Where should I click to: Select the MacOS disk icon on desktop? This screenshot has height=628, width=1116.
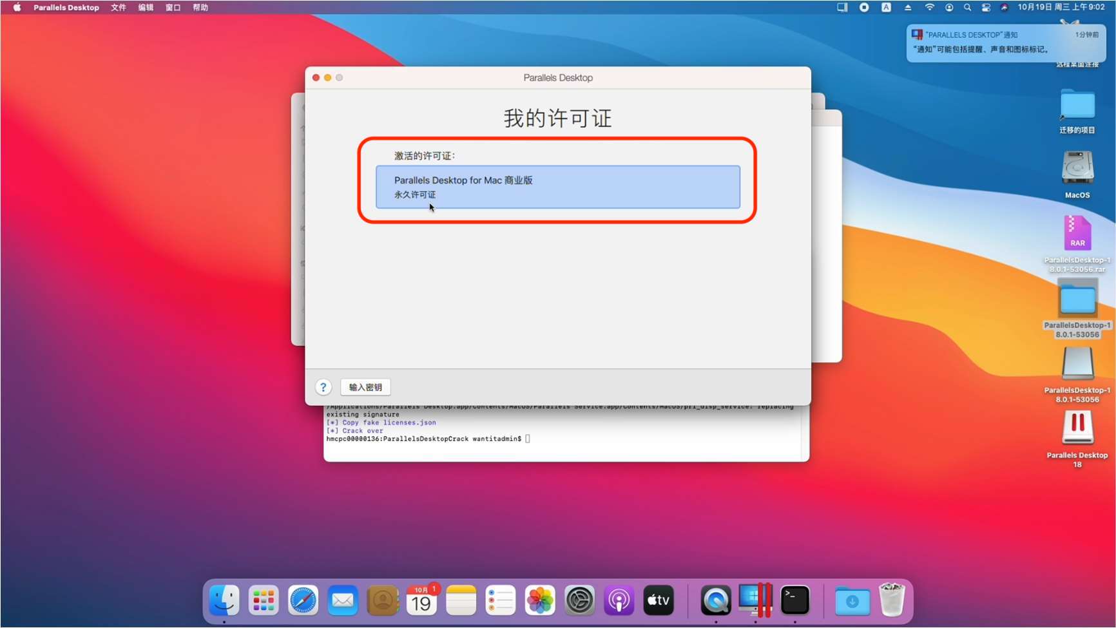[1077, 168]
